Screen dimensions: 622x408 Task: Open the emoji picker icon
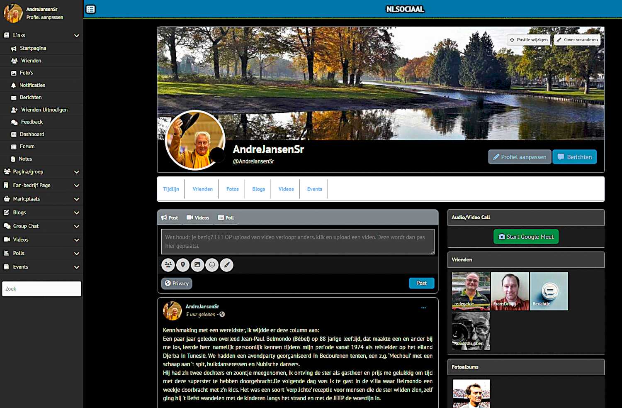(212, 265)
